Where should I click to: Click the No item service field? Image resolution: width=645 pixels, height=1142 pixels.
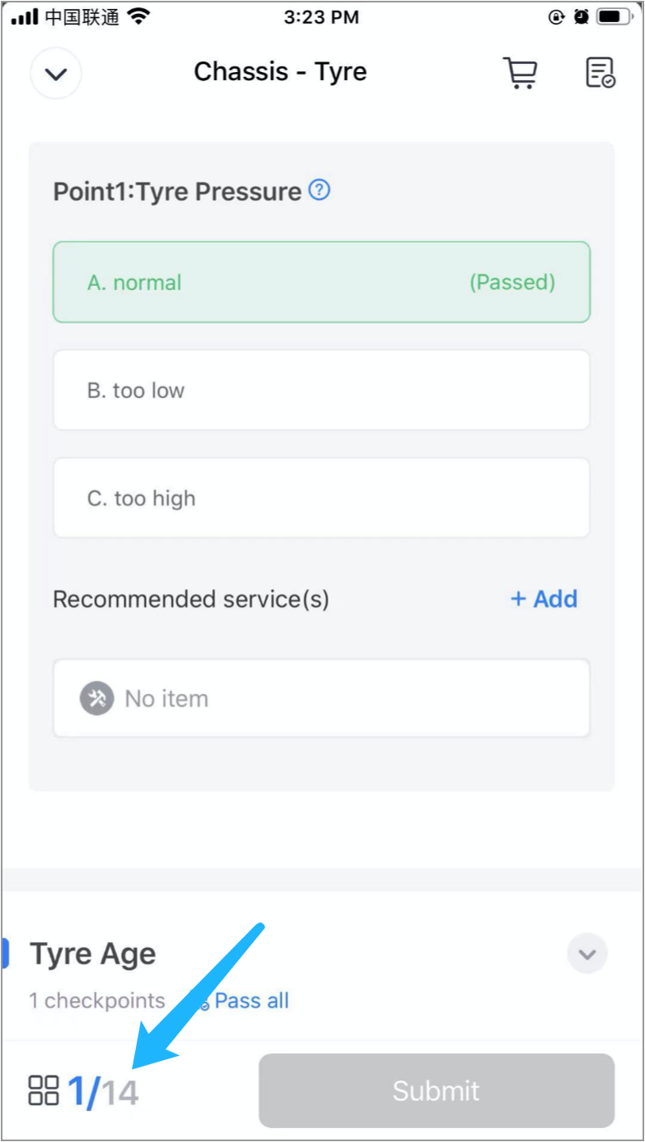click(x=321, y=699)
